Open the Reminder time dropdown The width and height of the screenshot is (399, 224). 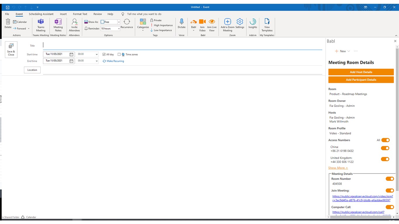pos(119,29)
